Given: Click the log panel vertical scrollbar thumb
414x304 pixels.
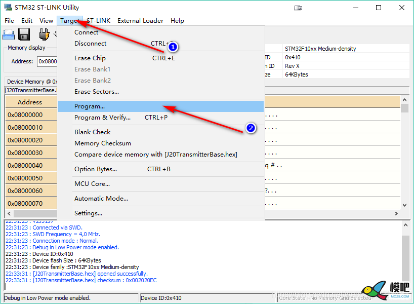Looking at the screenshot, I should coord(405,258).
